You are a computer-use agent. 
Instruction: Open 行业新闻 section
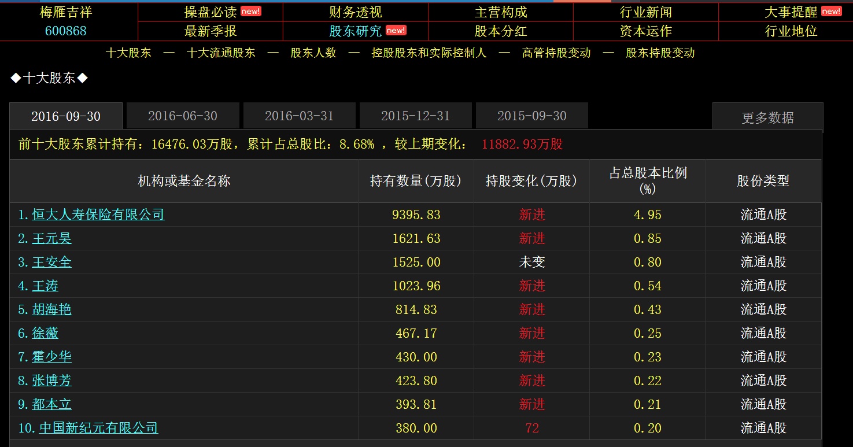(x=646, y=12)
